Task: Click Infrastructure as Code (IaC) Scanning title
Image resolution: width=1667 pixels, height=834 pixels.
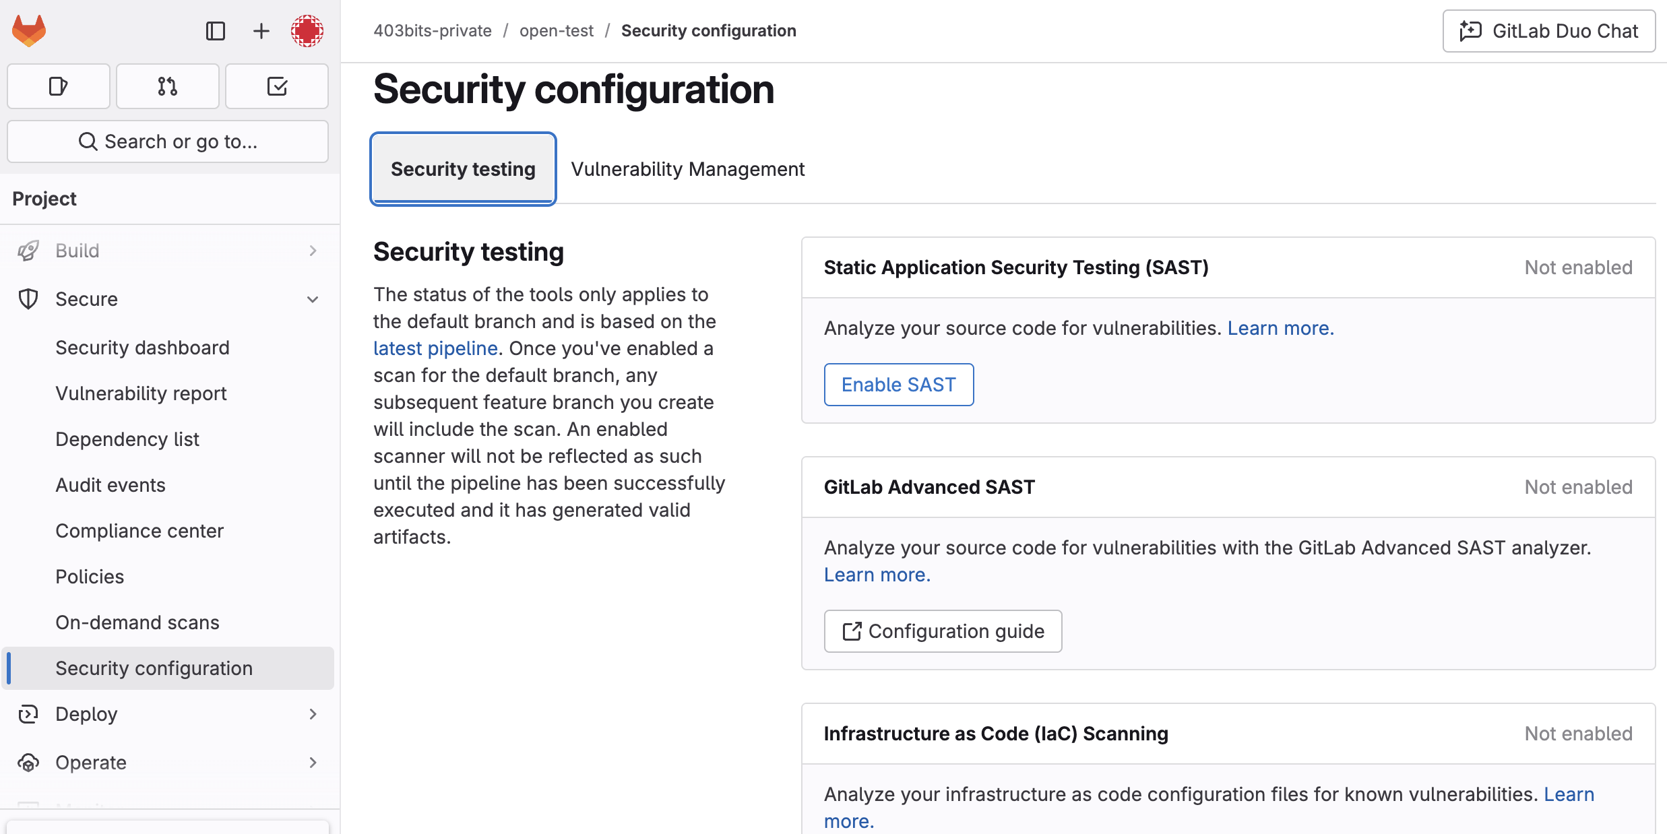Action: click(x=996, y=734)
